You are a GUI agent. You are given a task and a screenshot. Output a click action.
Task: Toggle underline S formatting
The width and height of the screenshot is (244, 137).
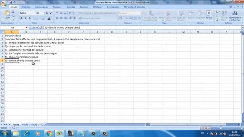pos(30,18)
